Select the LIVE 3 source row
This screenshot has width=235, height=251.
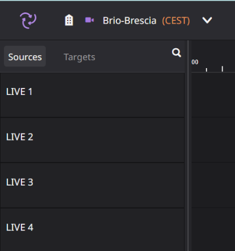[x=92, y=186]
